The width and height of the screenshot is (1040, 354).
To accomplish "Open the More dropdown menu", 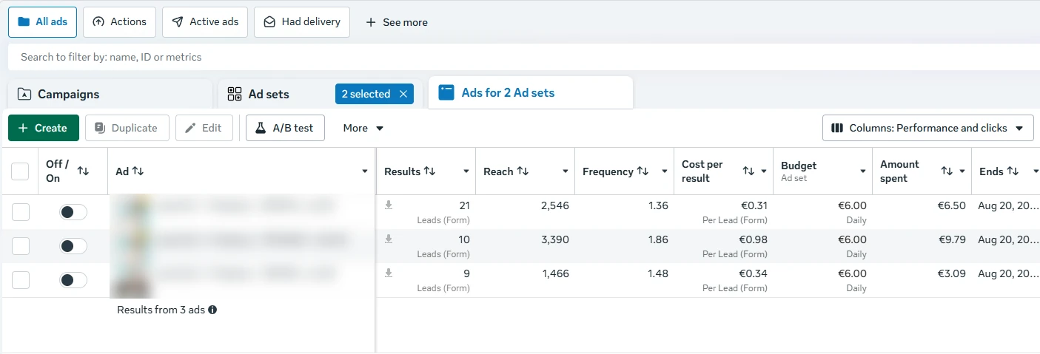I will 363,128.
